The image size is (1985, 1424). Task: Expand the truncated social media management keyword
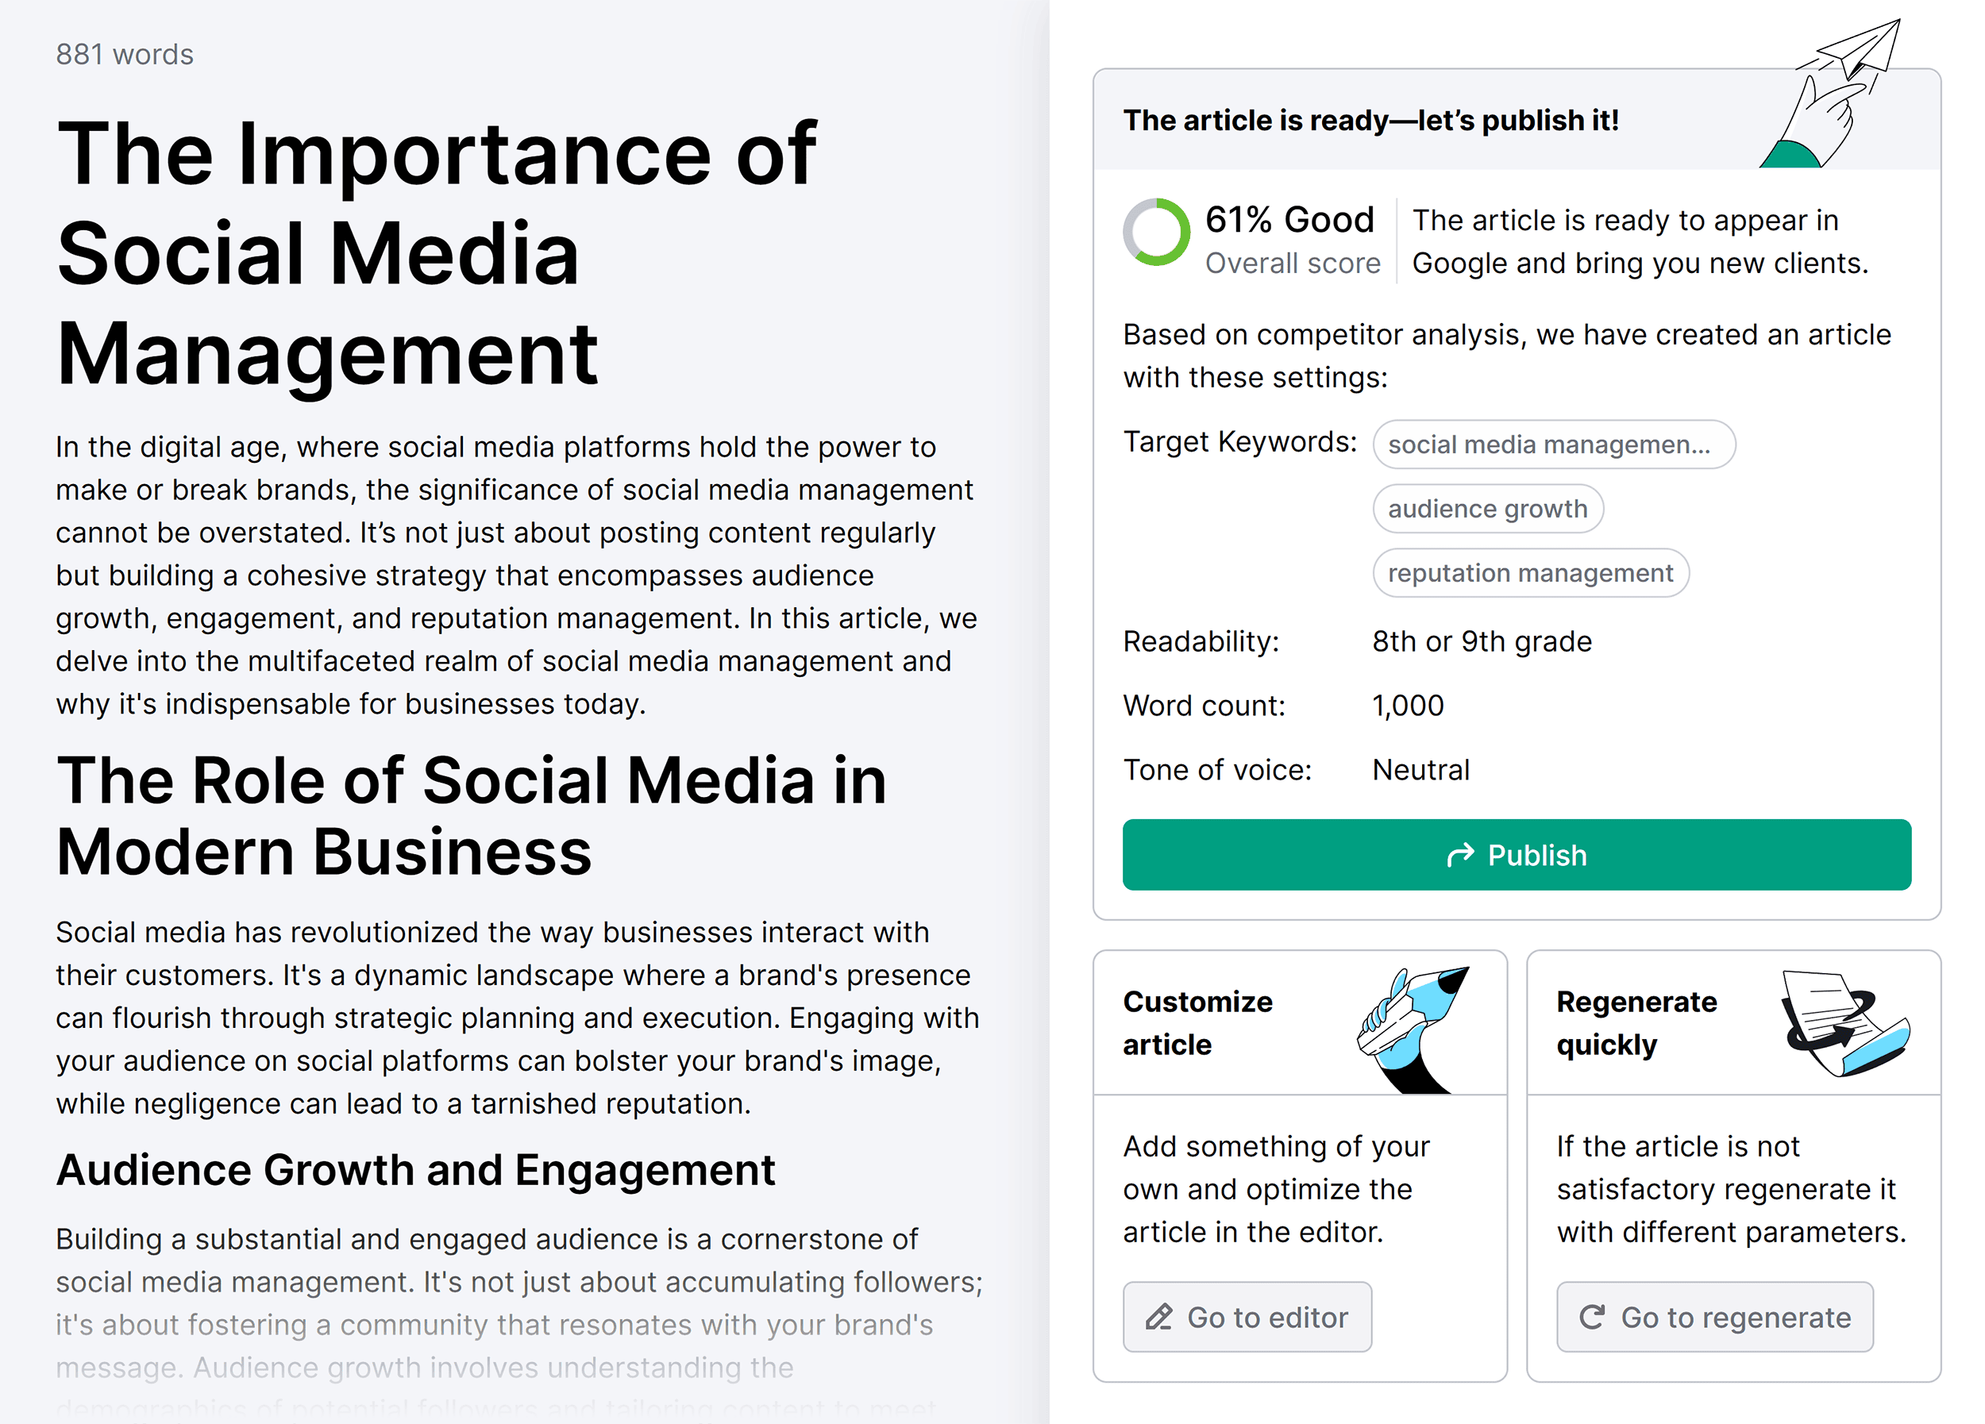point(1554,445)
